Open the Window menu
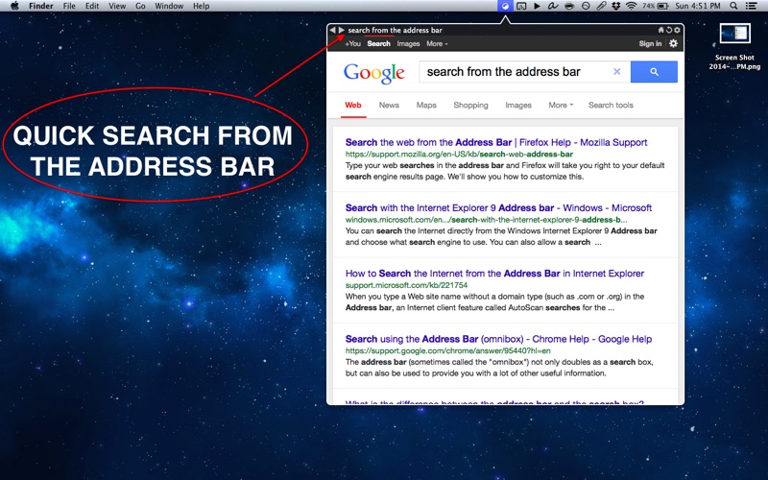The width and height of the screenshot is (768, 480). coord(169,6)
